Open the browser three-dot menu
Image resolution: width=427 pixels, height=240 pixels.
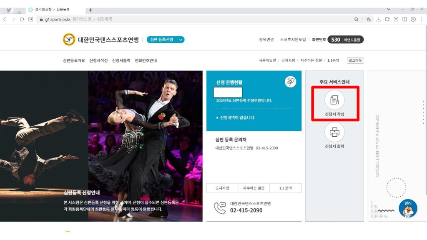(422, 19)
